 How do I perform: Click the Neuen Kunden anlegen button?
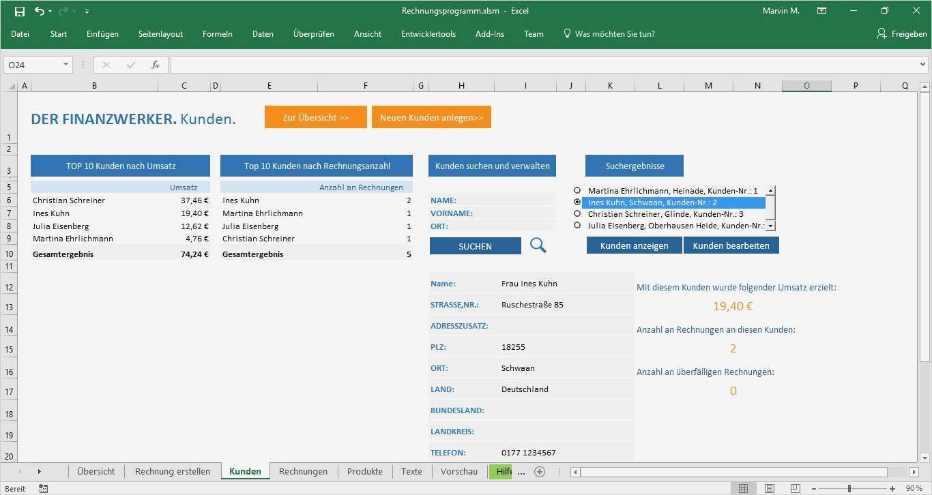431,117
